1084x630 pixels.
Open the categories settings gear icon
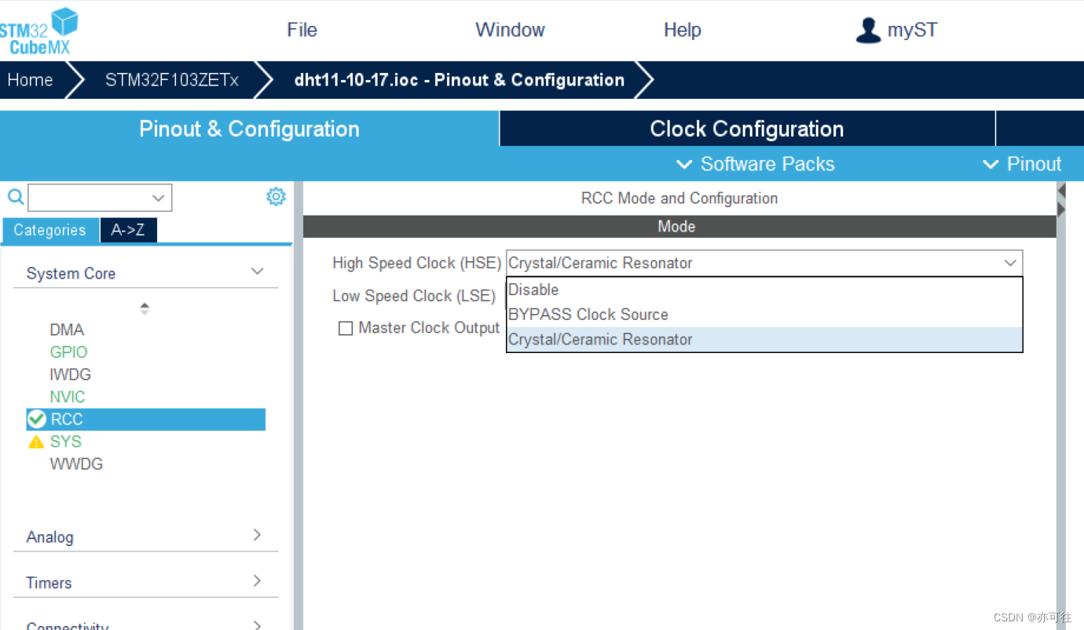pyautogui.click(x=276, y=196)
